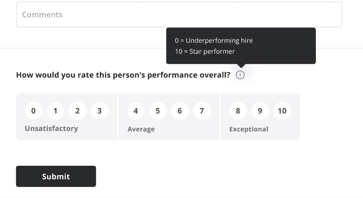The width and height of the screenshot is (363, 198).
Task: Pick rating 3
Action: point(99,111)
